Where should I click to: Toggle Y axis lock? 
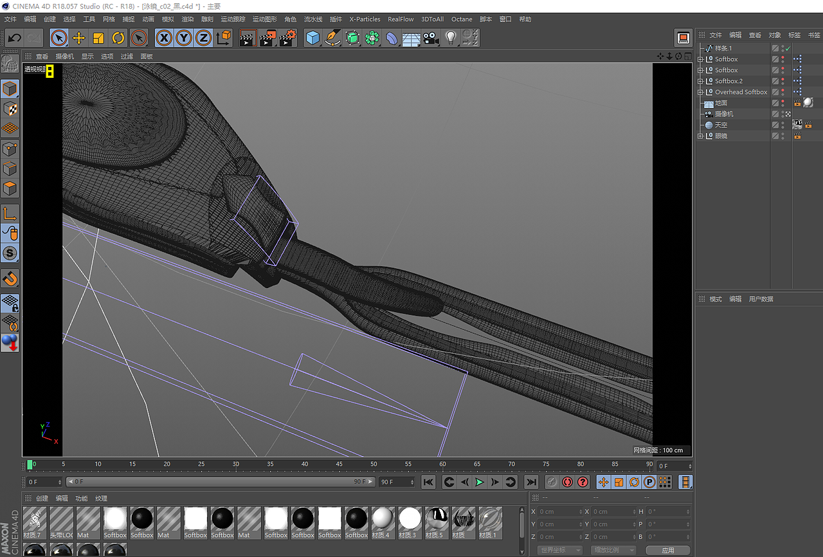pyautogui.click(x=185, y=38)
